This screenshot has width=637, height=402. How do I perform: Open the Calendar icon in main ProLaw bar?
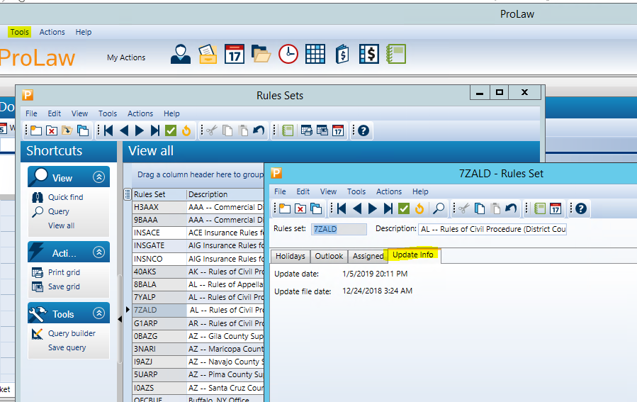[x=235, y=54]
